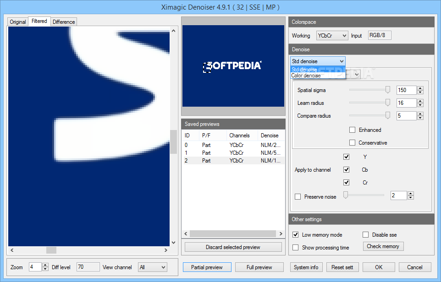Click the Softpedia thumbnail preview image
Viewport: 441px width, 282px height.
(233, 66)
